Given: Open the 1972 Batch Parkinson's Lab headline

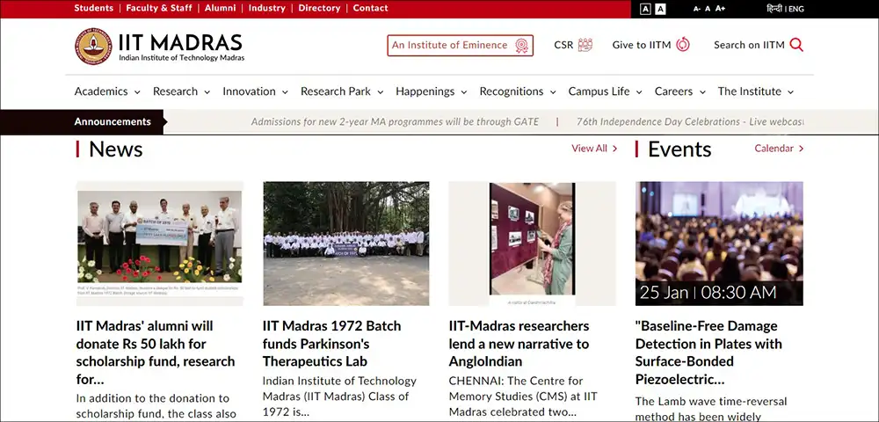Looking at the screenshot, I should coord(332,344).
